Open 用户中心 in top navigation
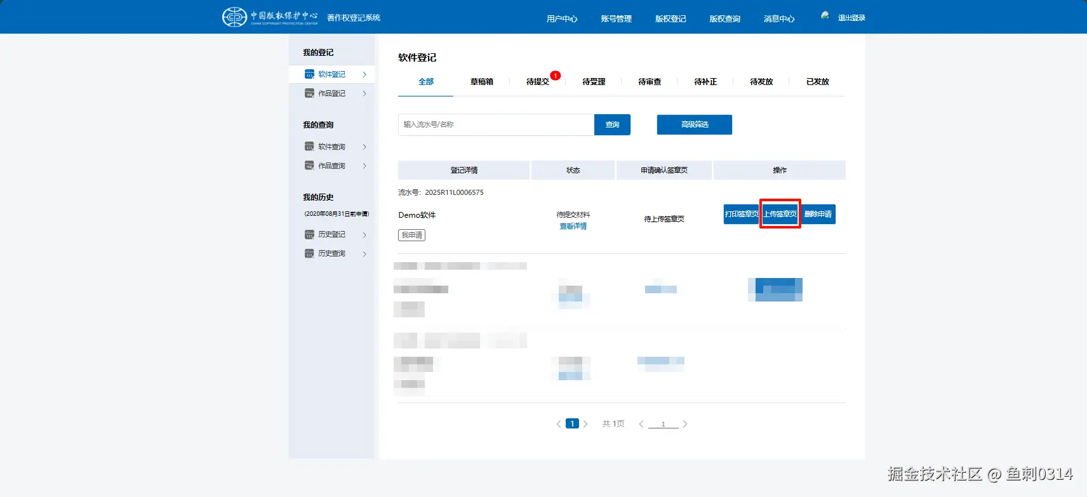Screen dimensions: 1087x497 [562, 18]
